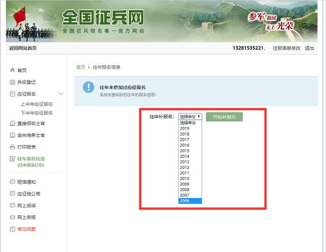
Task: Pick 2013 from the year options
Action: coord(185,162)
